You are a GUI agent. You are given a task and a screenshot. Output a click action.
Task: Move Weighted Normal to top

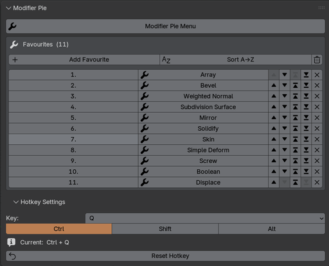(296, 96)
